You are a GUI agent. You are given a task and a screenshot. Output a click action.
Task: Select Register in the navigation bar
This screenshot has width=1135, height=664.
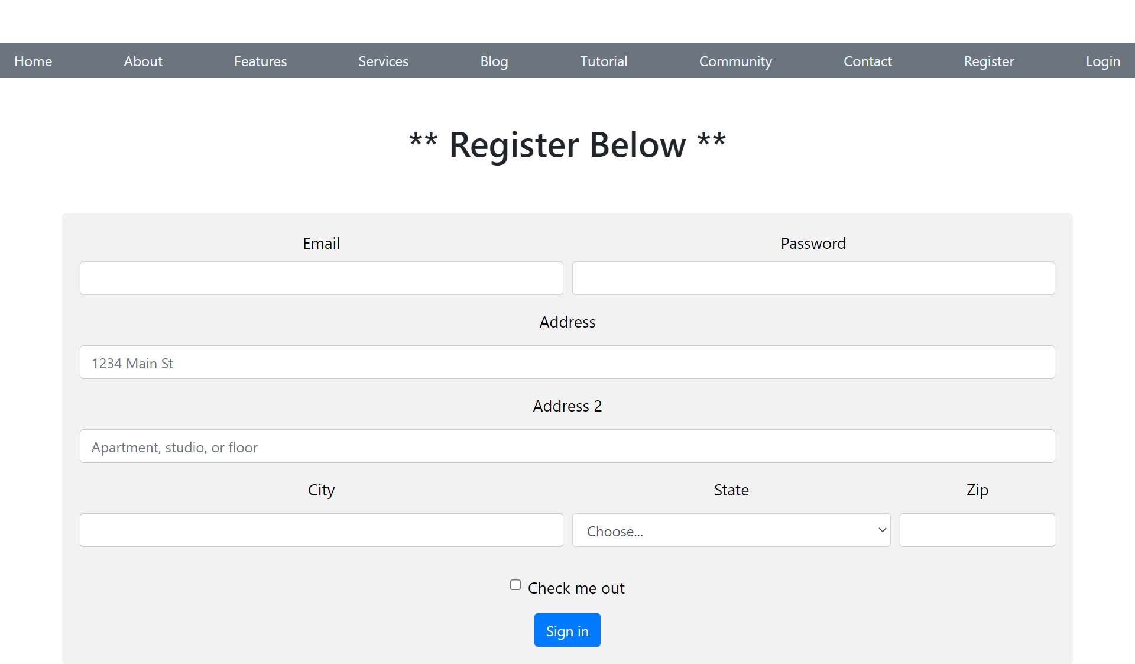click(989, 61)
